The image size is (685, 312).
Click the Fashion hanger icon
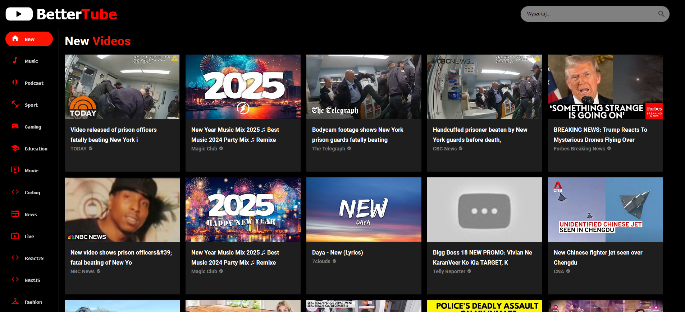click(x=15, y=302)
